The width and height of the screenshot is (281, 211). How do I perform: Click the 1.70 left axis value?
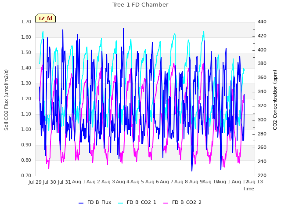[x=26, y=22]
